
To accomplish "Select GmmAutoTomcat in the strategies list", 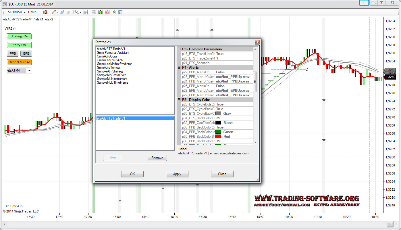I will click(109, 68).
